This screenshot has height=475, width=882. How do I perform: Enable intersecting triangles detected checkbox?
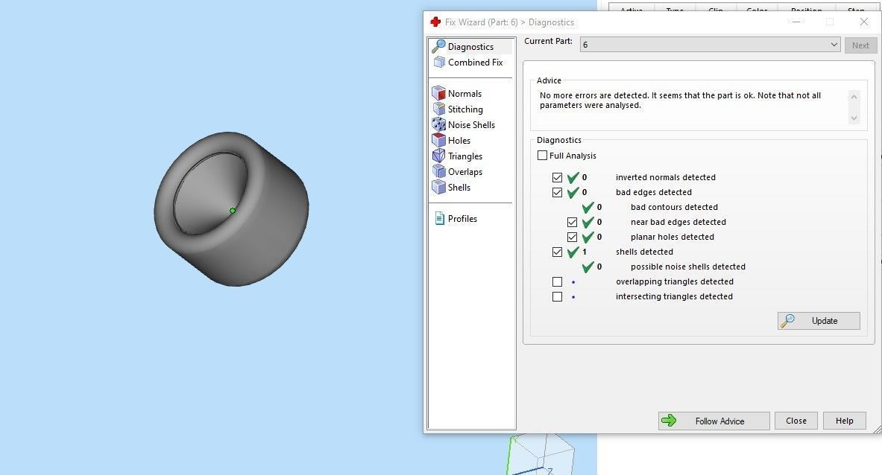coord(558,296)
